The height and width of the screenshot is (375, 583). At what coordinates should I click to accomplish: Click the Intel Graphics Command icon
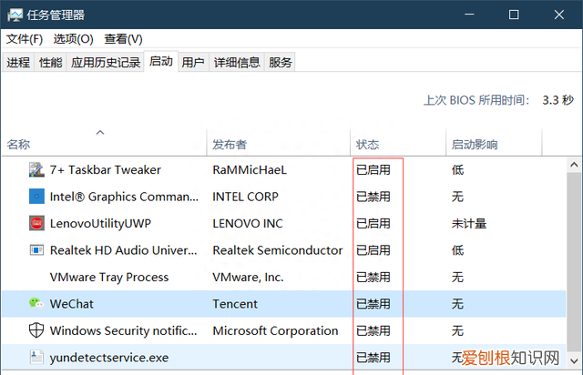click(x=36, y=197)
